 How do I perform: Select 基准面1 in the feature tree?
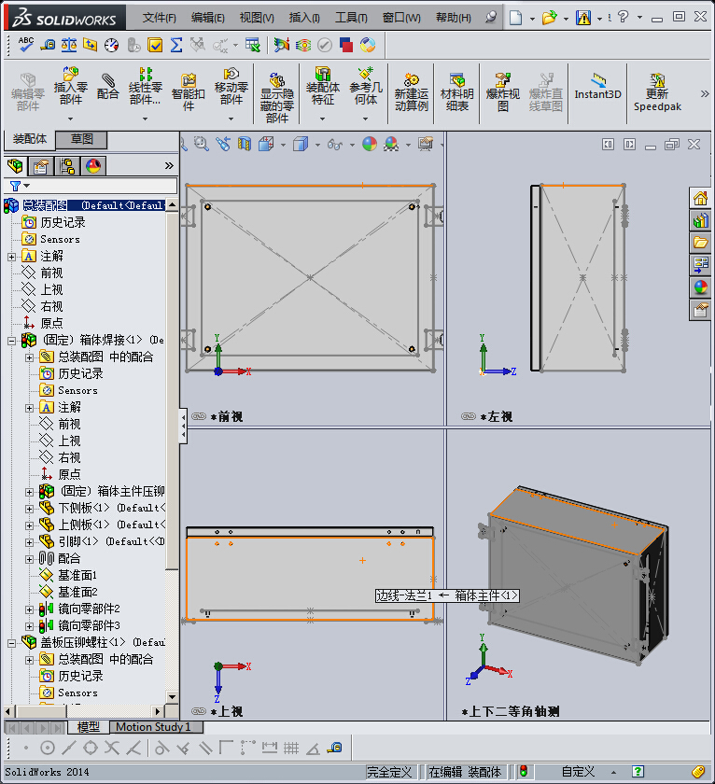pos(77,575)
